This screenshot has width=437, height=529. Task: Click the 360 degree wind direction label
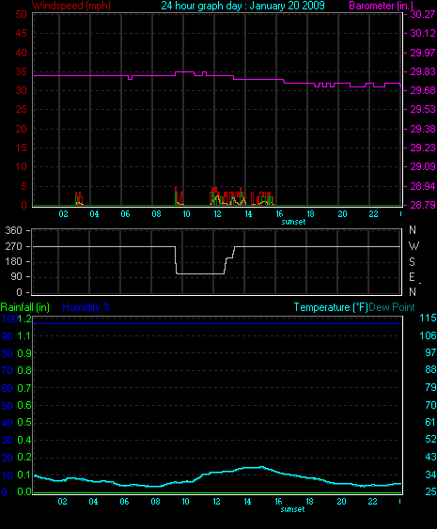(13, 231)
